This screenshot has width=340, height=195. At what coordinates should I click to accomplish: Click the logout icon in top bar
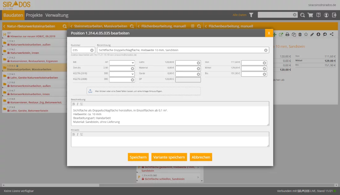[334, 15]
